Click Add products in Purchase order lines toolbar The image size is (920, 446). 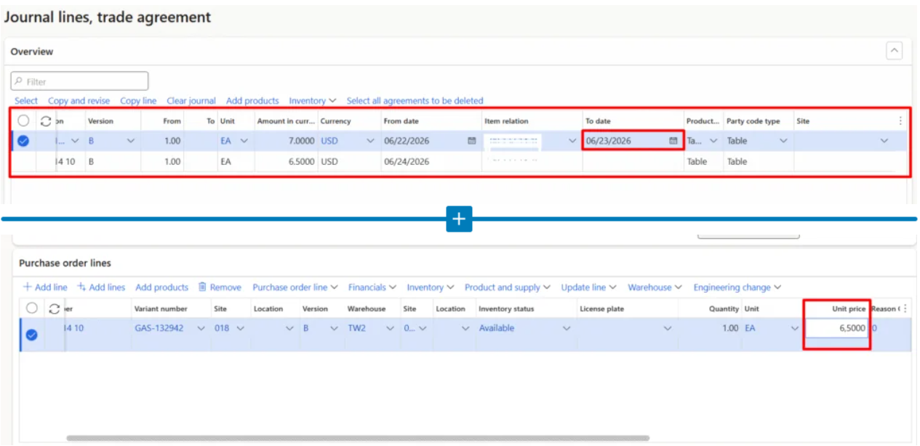click(162, 288)
